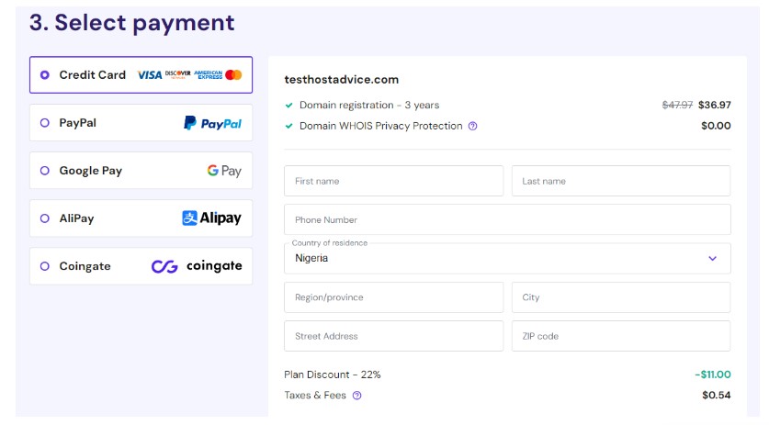769x425 pixels.
Task: Click into the ZIP code field
Action: [621, 336]
